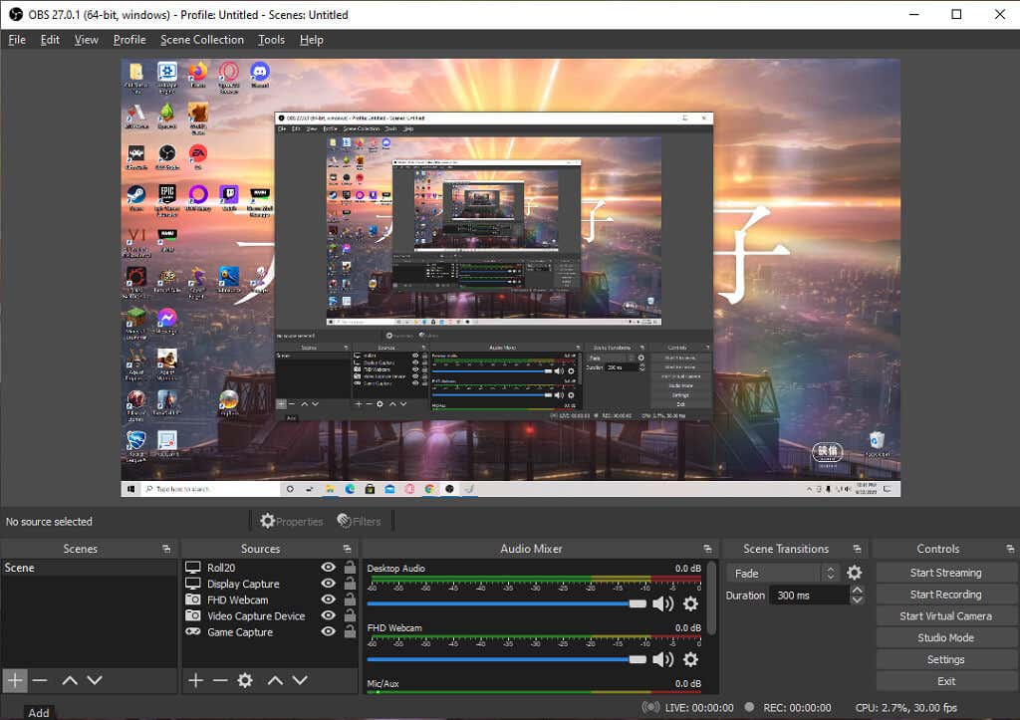Screen dimensions: 1020x720
Task: Click the Start Recording button
Action: click(945, 595)
